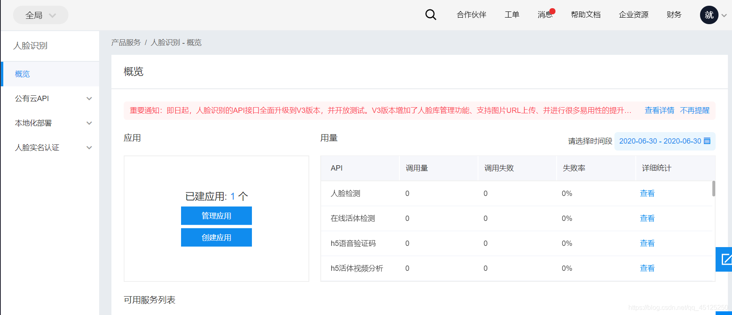
Task: Click the date range input field
Action: [659, 141]
